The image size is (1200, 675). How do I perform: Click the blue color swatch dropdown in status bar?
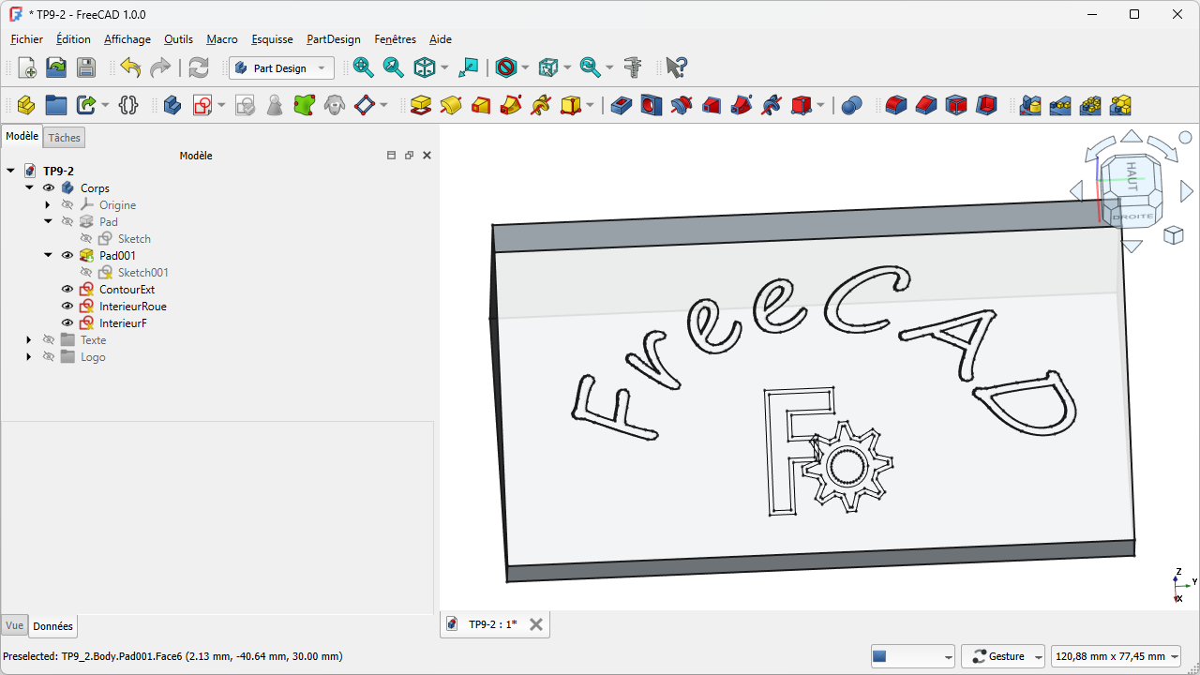coord(912,656)
